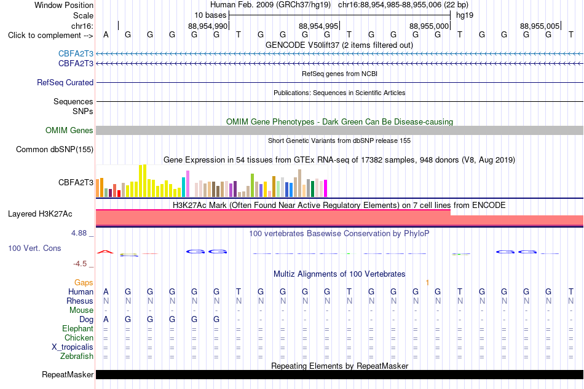This screenshot has height=389, width=584.
Task: Click the -4.5 PhyloP lower scale value
Action: coord(80,264)
